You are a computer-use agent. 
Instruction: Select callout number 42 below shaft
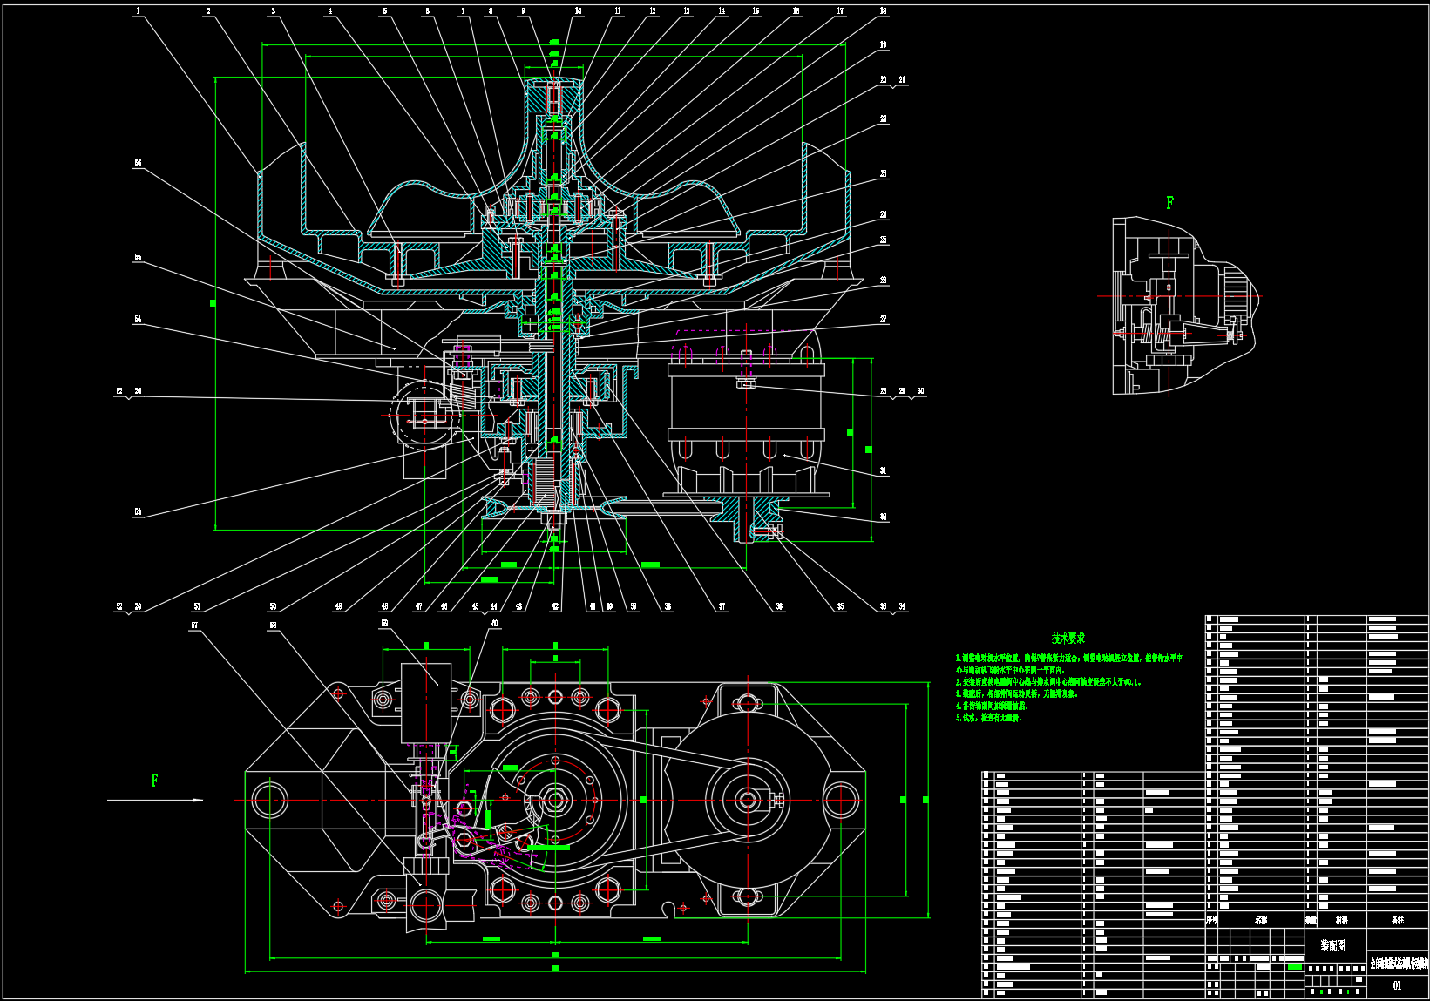tap(555, 607)
